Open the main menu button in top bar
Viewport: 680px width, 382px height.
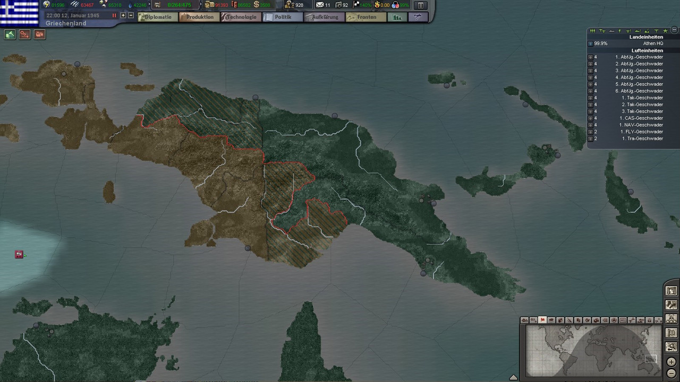420,5
